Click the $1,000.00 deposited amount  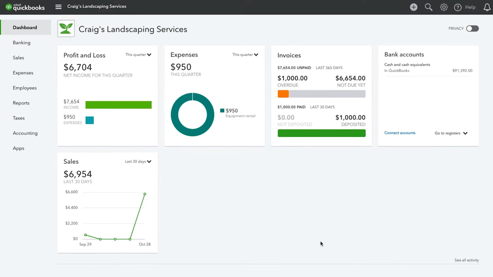pos(350,117)
